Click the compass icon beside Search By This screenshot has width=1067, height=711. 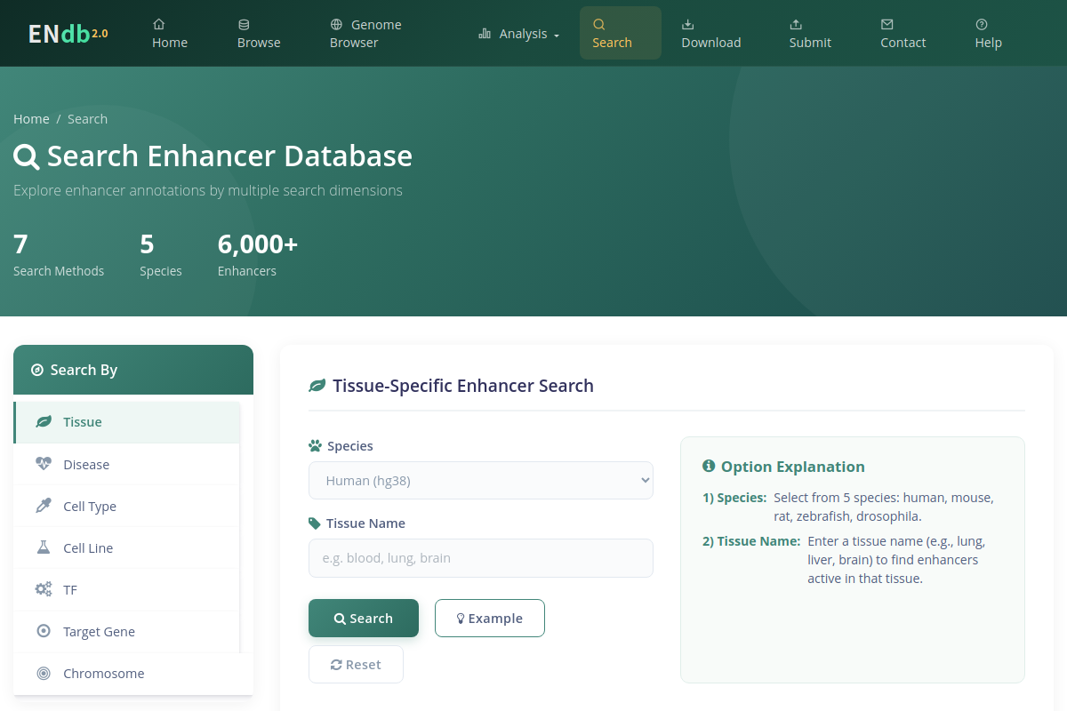(37, 370)
